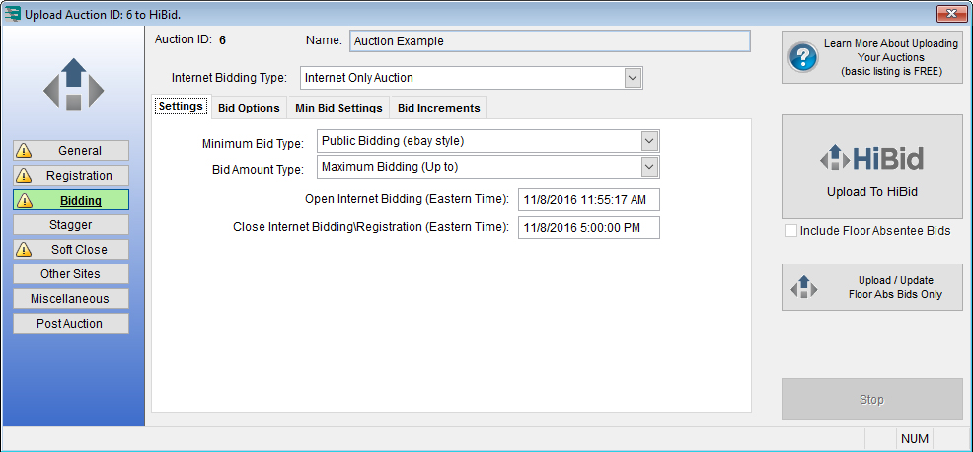Click the Open Internet Bidding date field
This screenshot has width=973, height=452.
(589, 200)
